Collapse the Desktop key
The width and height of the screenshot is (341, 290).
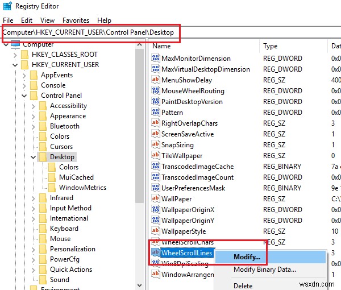pyautogui.click(x=34, y=157)
